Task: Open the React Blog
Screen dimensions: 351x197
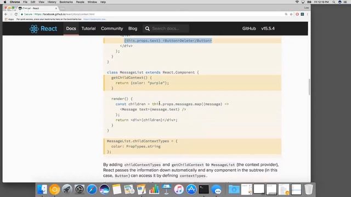Action: click(133, 28)
